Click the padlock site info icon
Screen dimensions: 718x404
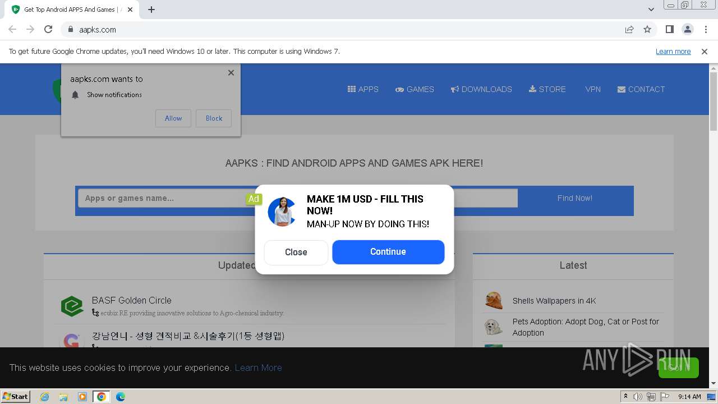pyautogui.click(x=71, y=30)
